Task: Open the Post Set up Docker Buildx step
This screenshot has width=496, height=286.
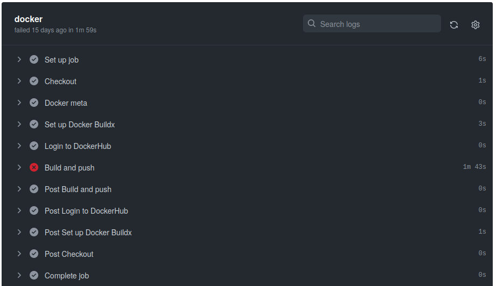Action: click(88, 233)
